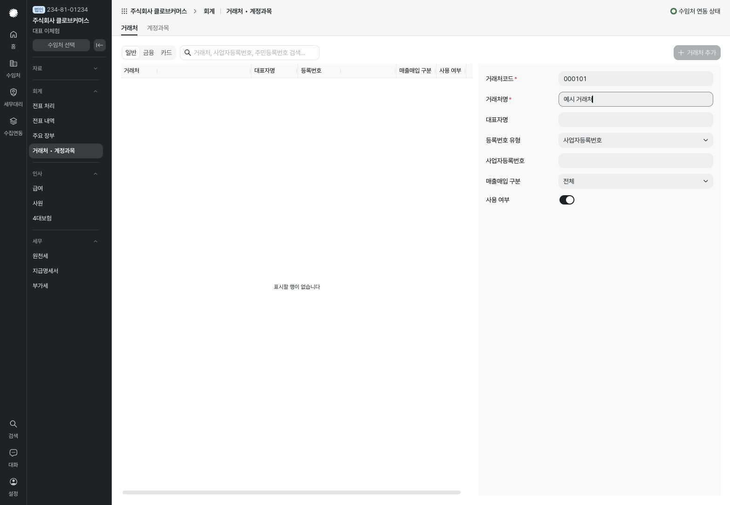Open the 검색 magnifier icon in sidebar
The height and width of the screenshot is (505, 730).
coord(14,424)
